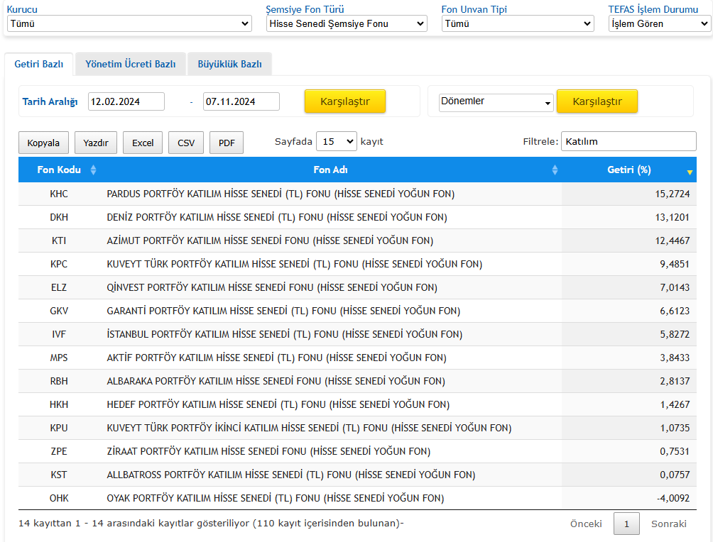Click the DENİZ PORTFÖY KATILIM fund name

tap(277, 218)
